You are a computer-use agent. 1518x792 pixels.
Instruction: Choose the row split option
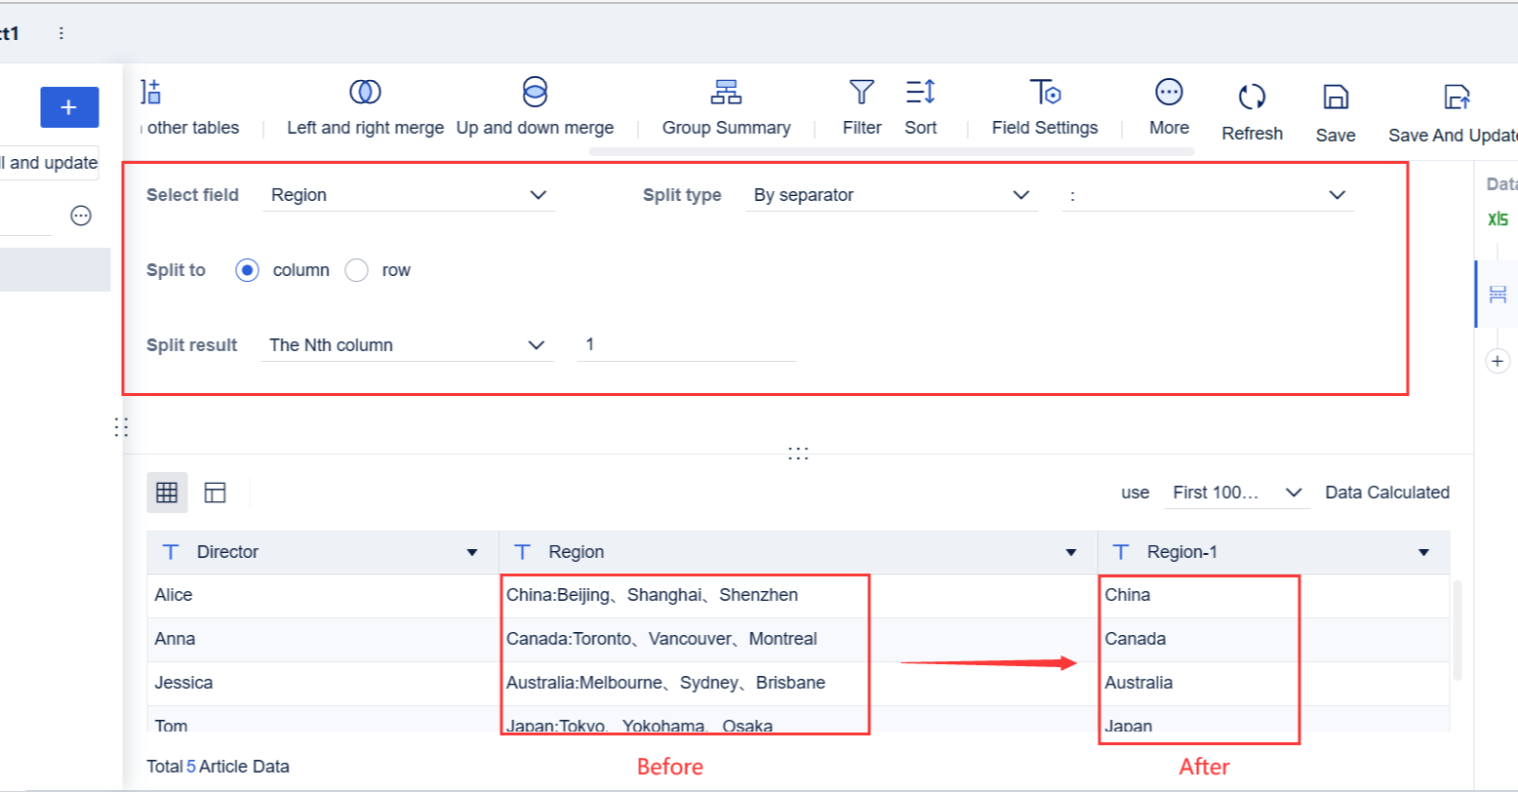point(357,270)
